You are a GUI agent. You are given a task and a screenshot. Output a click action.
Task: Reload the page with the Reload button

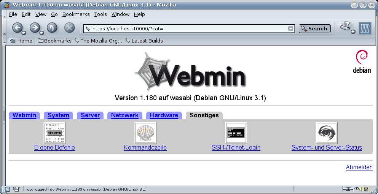pos(52,28)
